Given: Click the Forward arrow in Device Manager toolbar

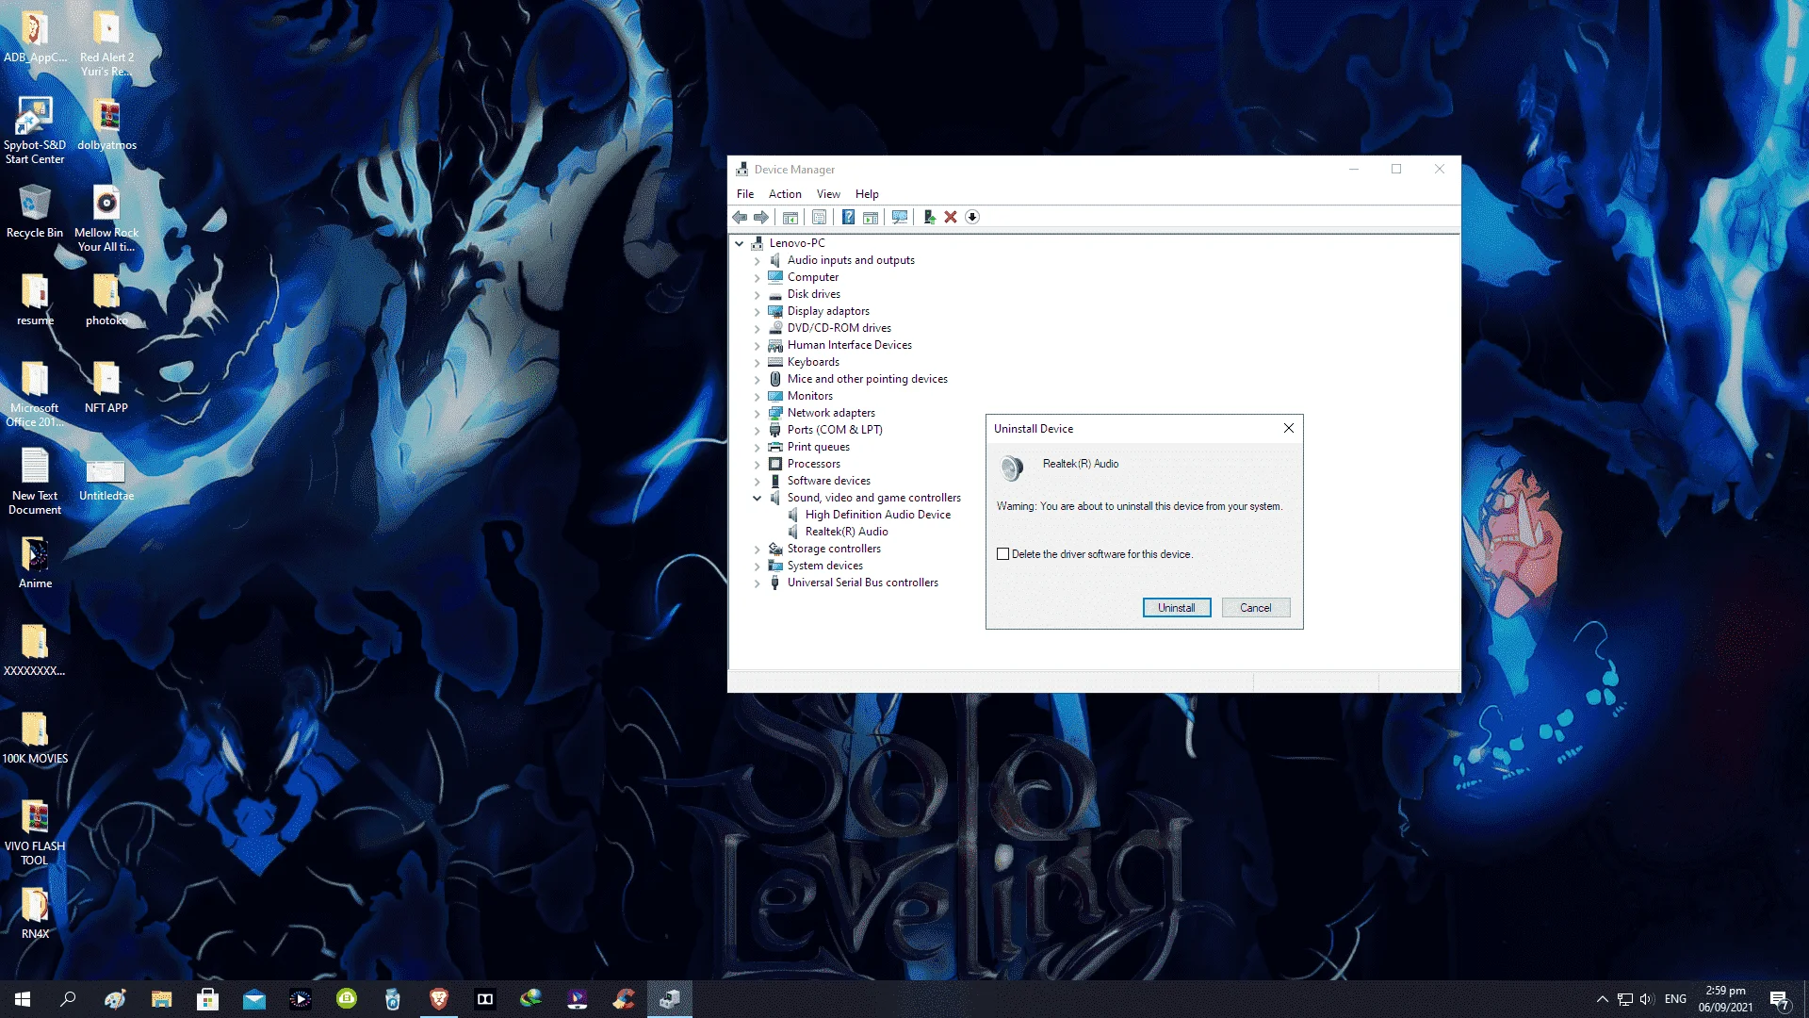Looking at the screenshot, I should coord(761,218).
